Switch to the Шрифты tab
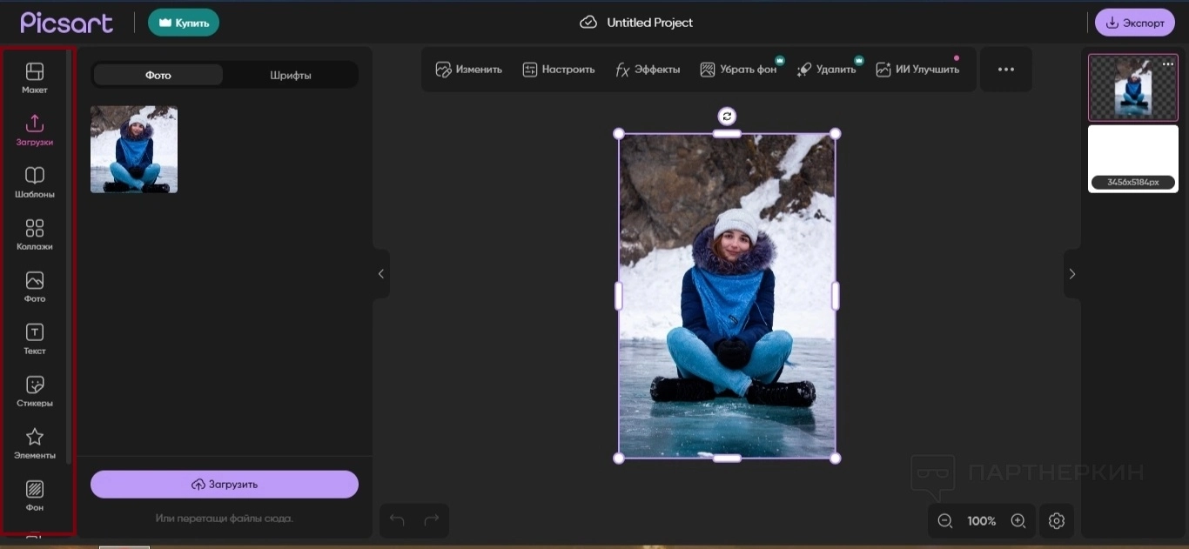The height and width of the screenshot is (549, 1189). [291, 75]
